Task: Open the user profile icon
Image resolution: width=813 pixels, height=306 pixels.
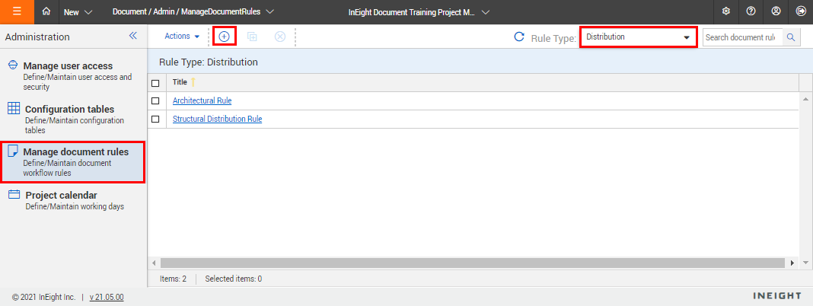Action: [x=776, y=11]
